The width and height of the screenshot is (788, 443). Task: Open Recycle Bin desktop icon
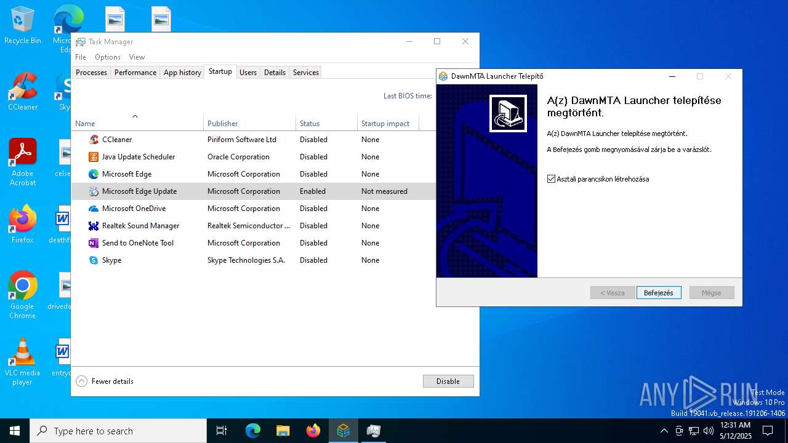click(x=23, y=26)
